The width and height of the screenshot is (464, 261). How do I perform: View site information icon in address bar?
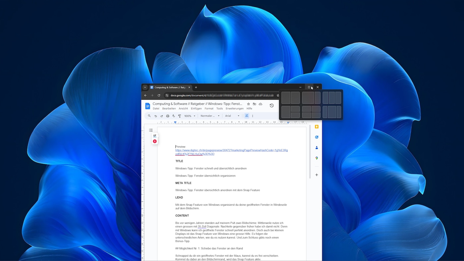tap(167, 95)
